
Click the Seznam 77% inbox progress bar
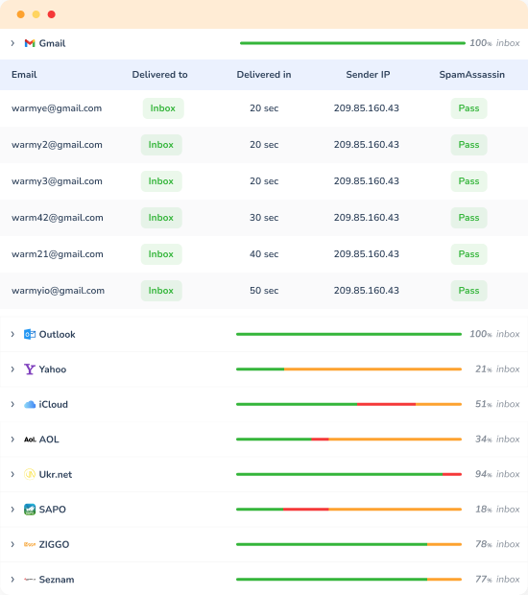(x=348, y=580)
